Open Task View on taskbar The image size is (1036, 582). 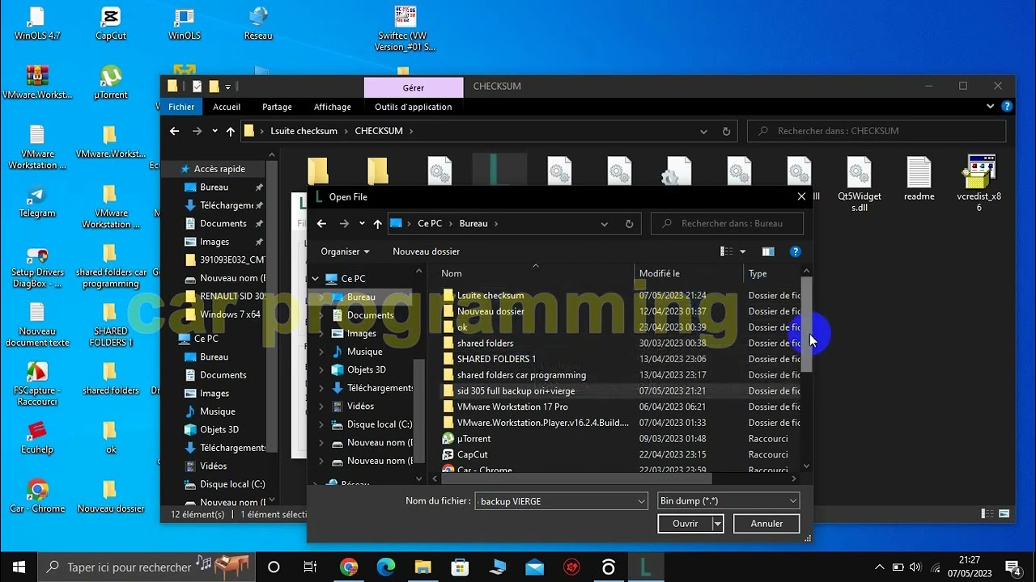pos(310,567)
